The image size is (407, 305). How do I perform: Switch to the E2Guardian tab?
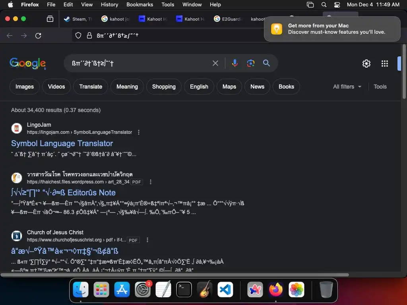pos(228,19)
